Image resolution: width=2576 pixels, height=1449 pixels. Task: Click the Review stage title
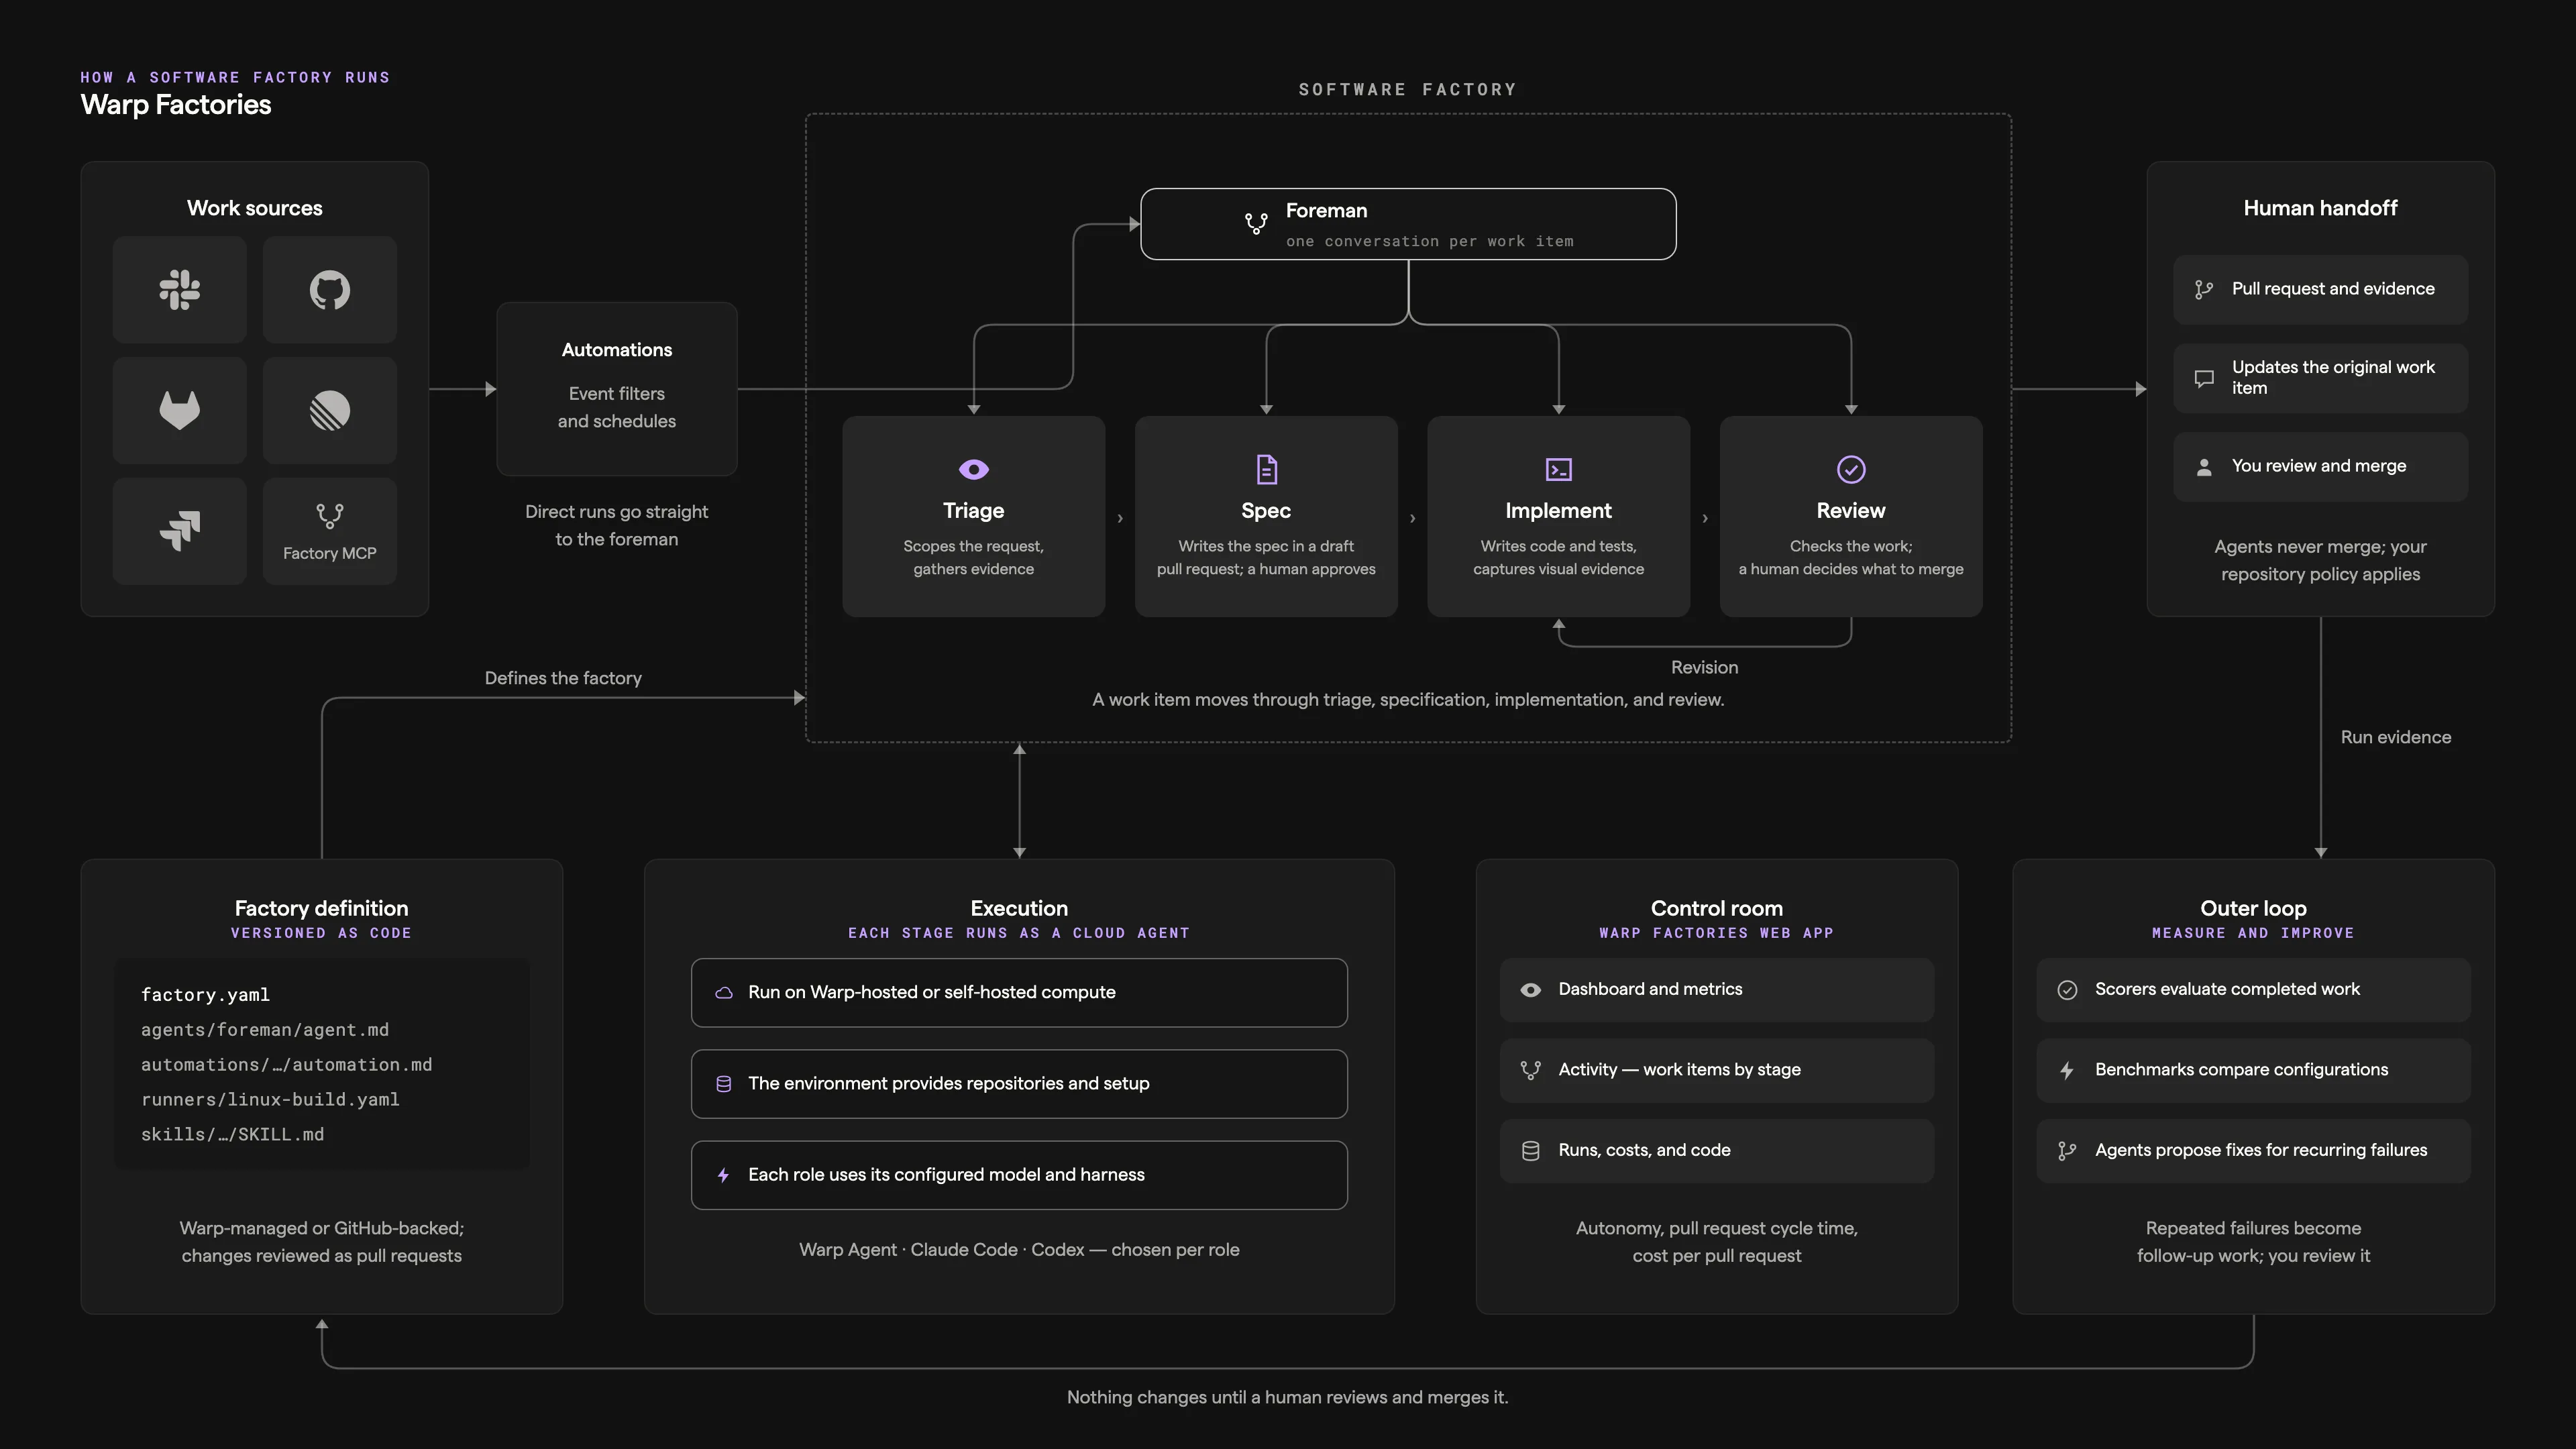[x=1851, y=511]
